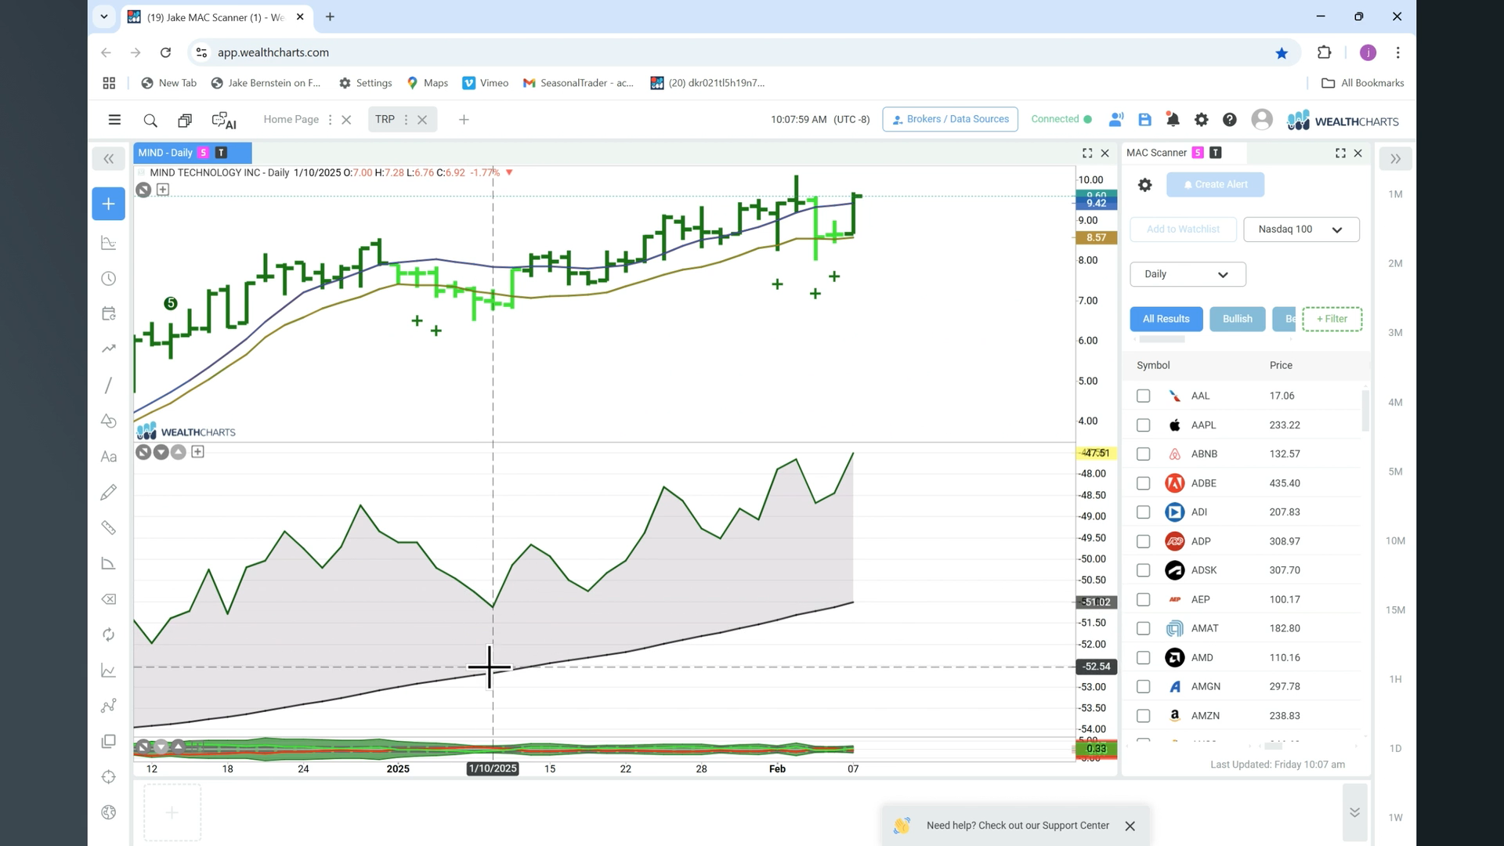Bookmark page with the star icon
The height and width of the screenshot is (846, 1504).
pyautogui.click(x=1282, y=52)
